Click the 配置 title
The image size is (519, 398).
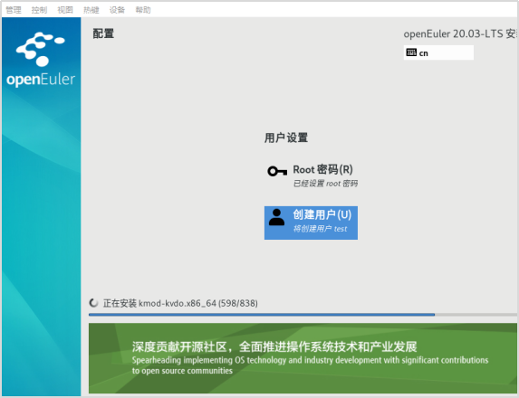pos(103,33)
